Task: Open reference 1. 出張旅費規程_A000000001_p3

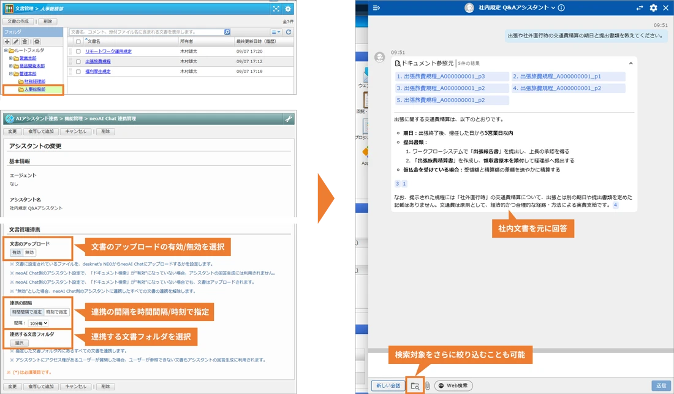Action: pos(452,77)
